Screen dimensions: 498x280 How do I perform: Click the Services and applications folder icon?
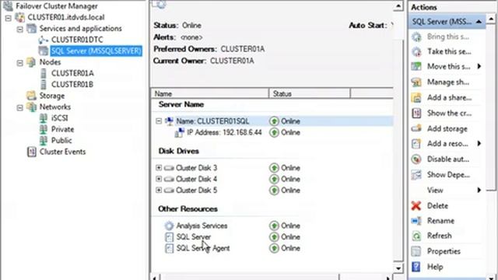pyautogui.click(x=31, y=29)
